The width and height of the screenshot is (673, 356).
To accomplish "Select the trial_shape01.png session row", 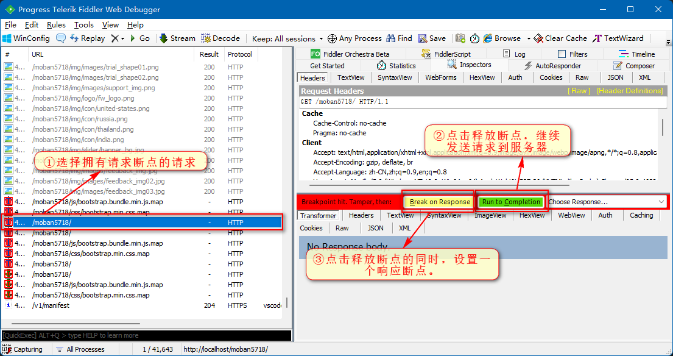I will pos(142,67).
